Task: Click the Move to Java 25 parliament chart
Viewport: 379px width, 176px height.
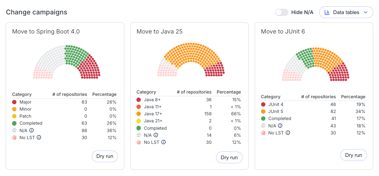Action: pos(191,60)
